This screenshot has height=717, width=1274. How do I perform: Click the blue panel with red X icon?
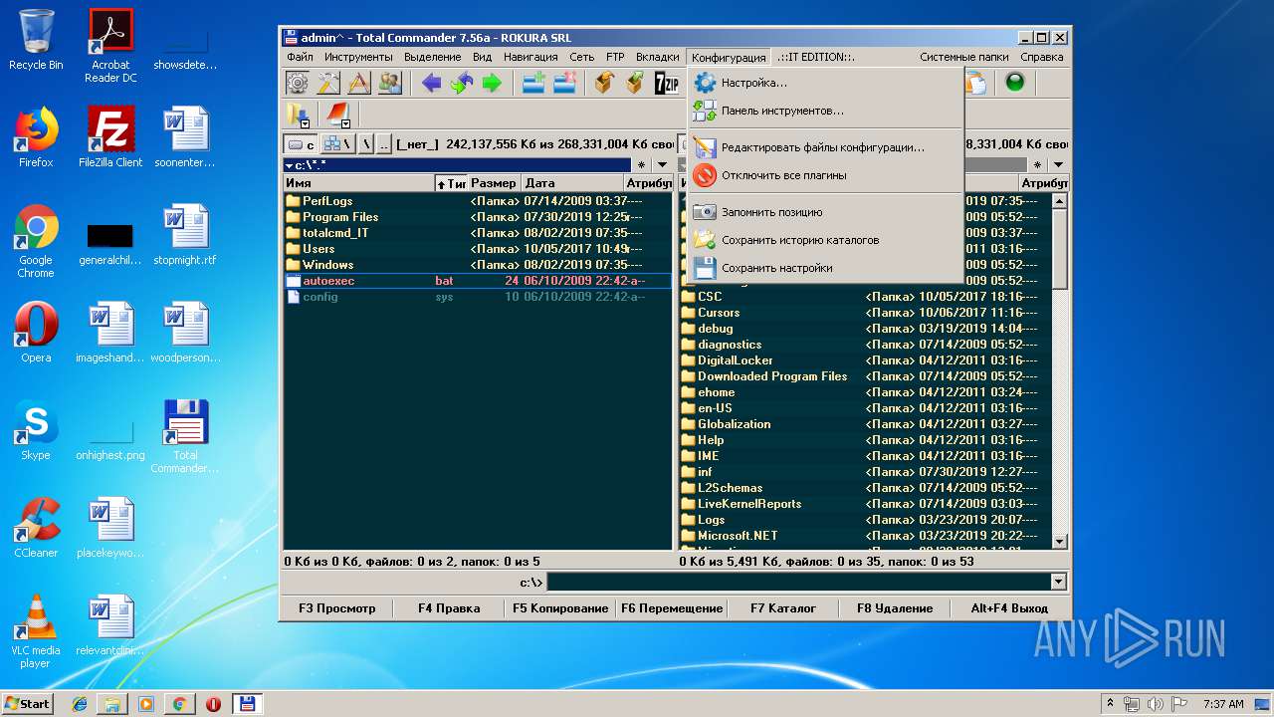pyautogui.click(x=564, y=83)
